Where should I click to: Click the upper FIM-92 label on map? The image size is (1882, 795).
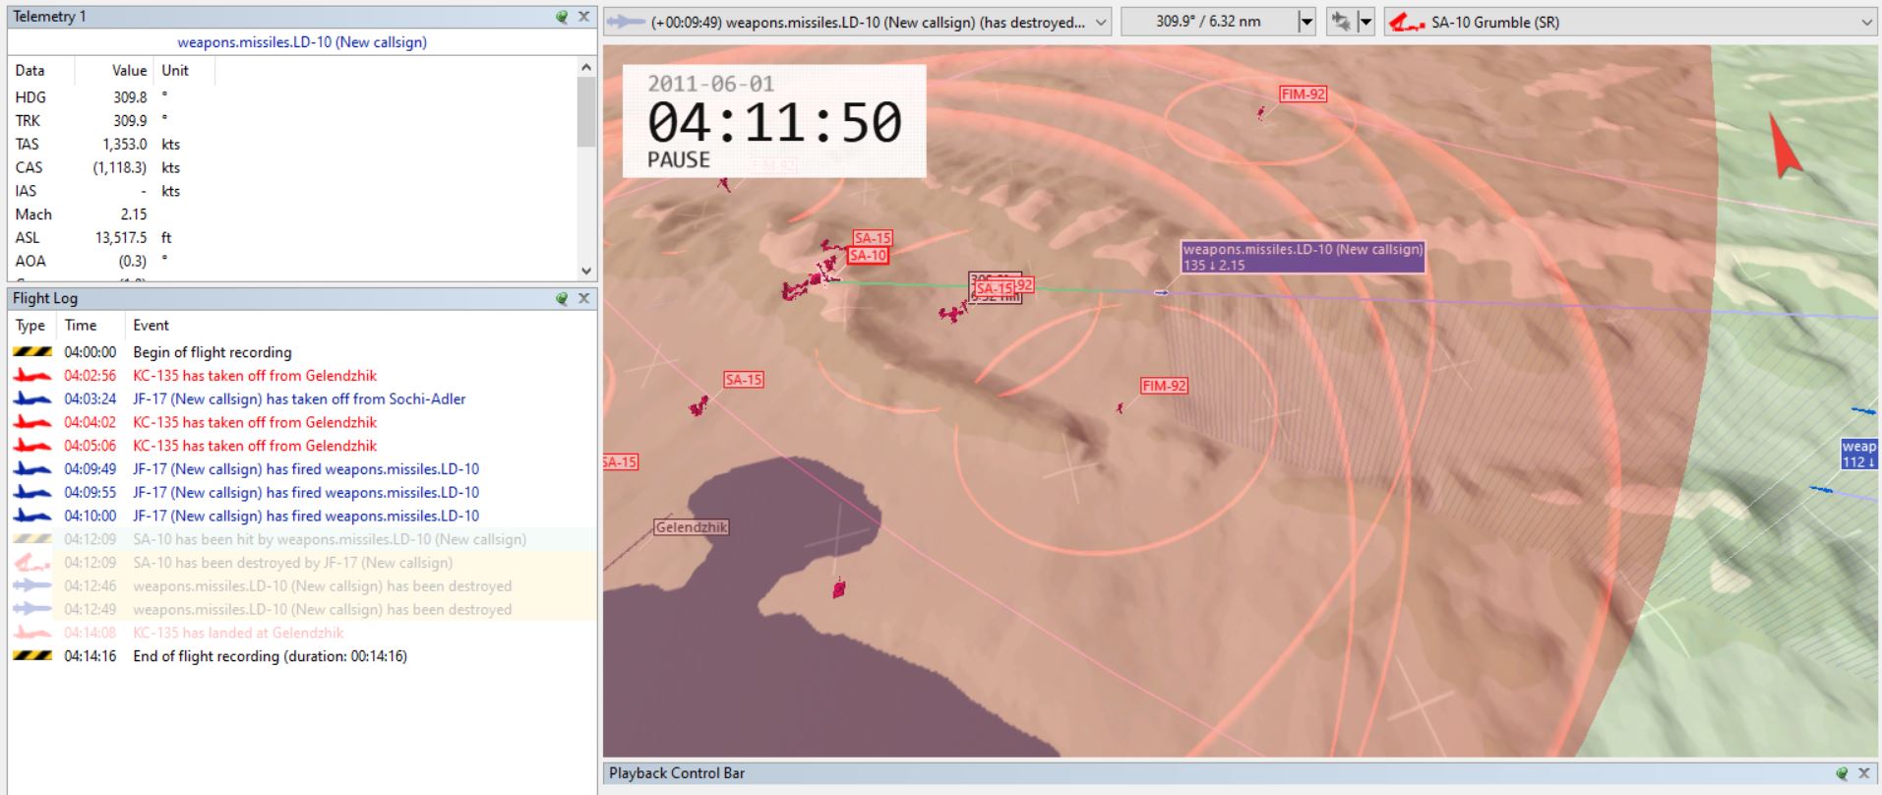1304,94
